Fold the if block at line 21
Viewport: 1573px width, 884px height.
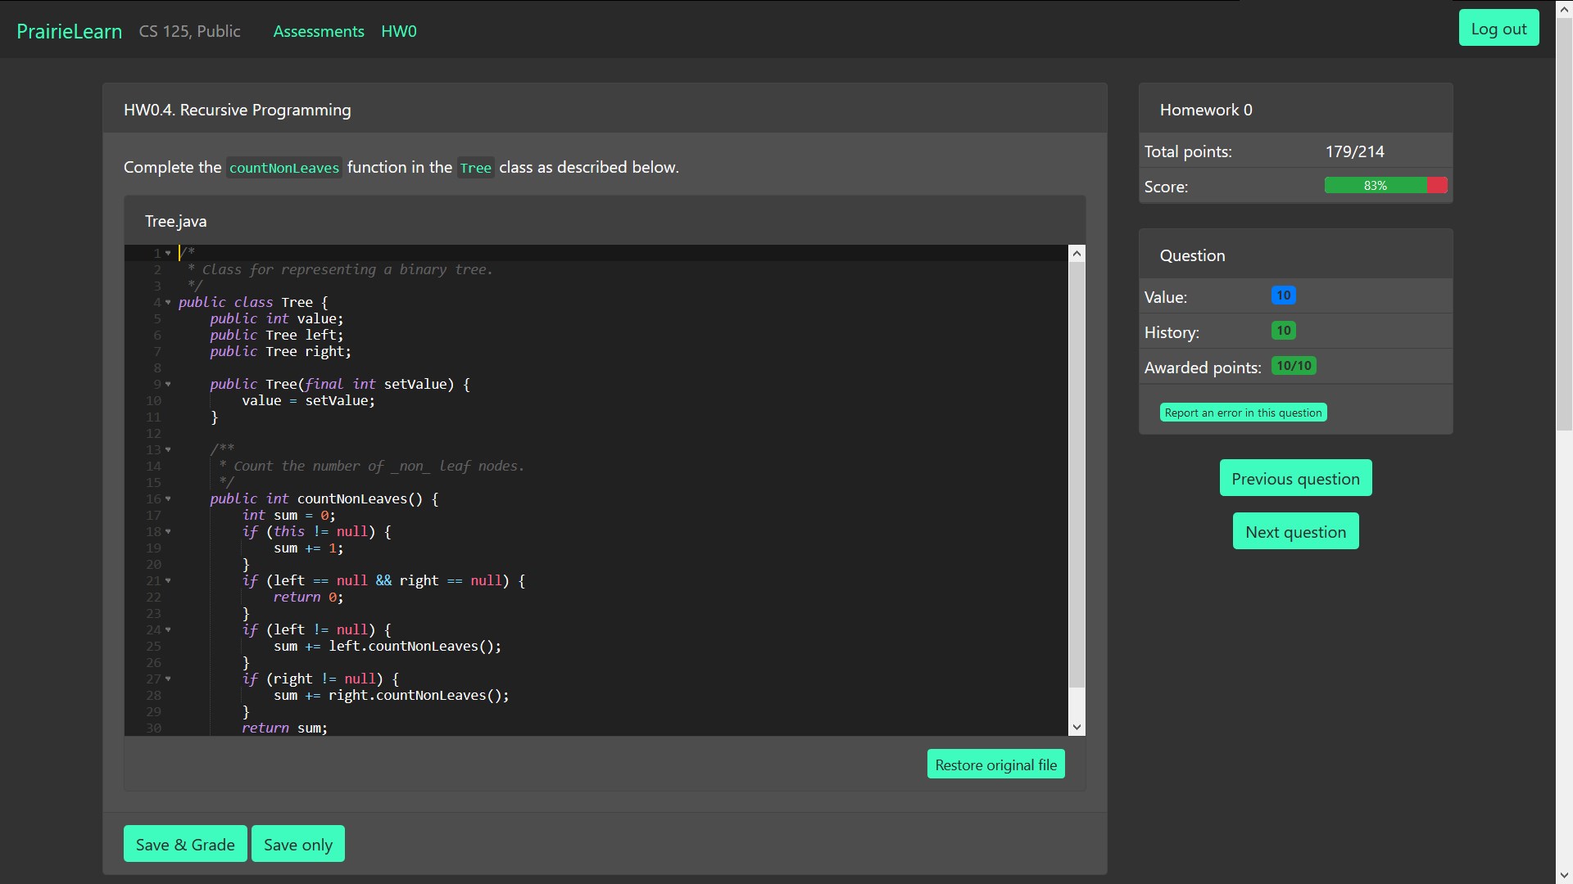point(168,580)
